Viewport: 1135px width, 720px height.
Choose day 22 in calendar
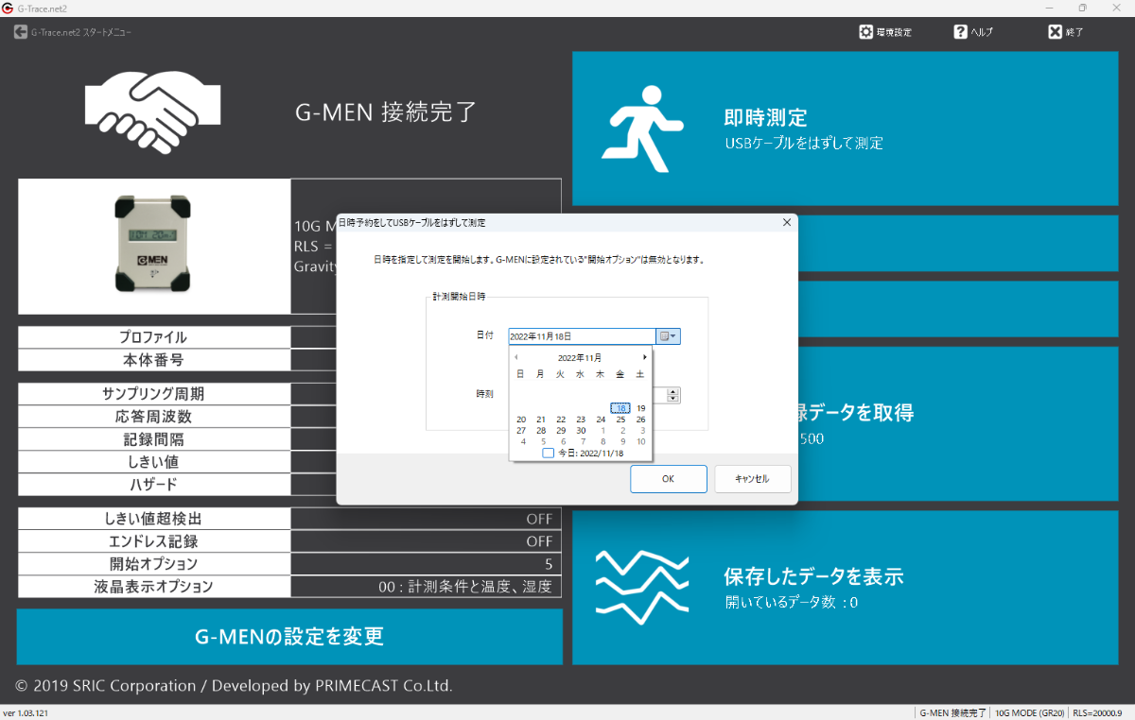pyautogui.click(x=561, y=420)
